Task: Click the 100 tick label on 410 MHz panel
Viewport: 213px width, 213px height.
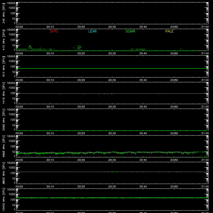Action: pyautogui.click(x=13, y=40)
